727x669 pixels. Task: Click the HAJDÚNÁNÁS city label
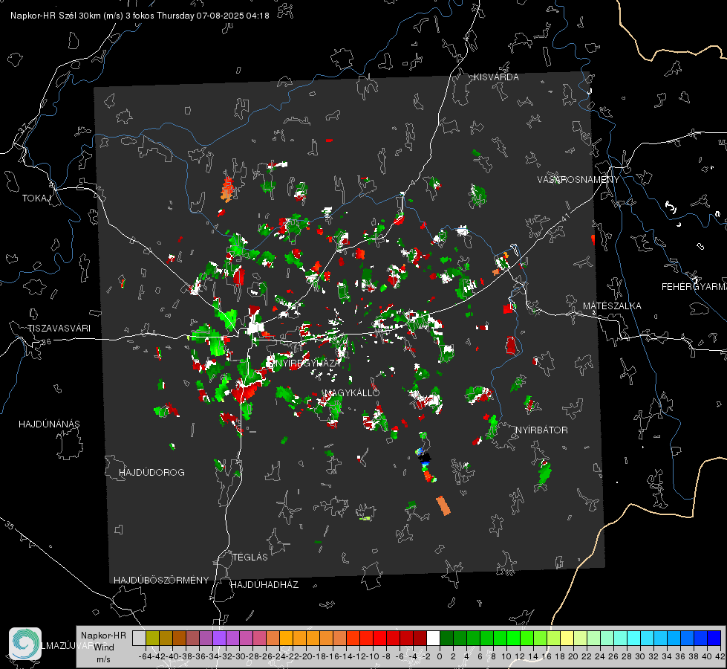point(49,424)
